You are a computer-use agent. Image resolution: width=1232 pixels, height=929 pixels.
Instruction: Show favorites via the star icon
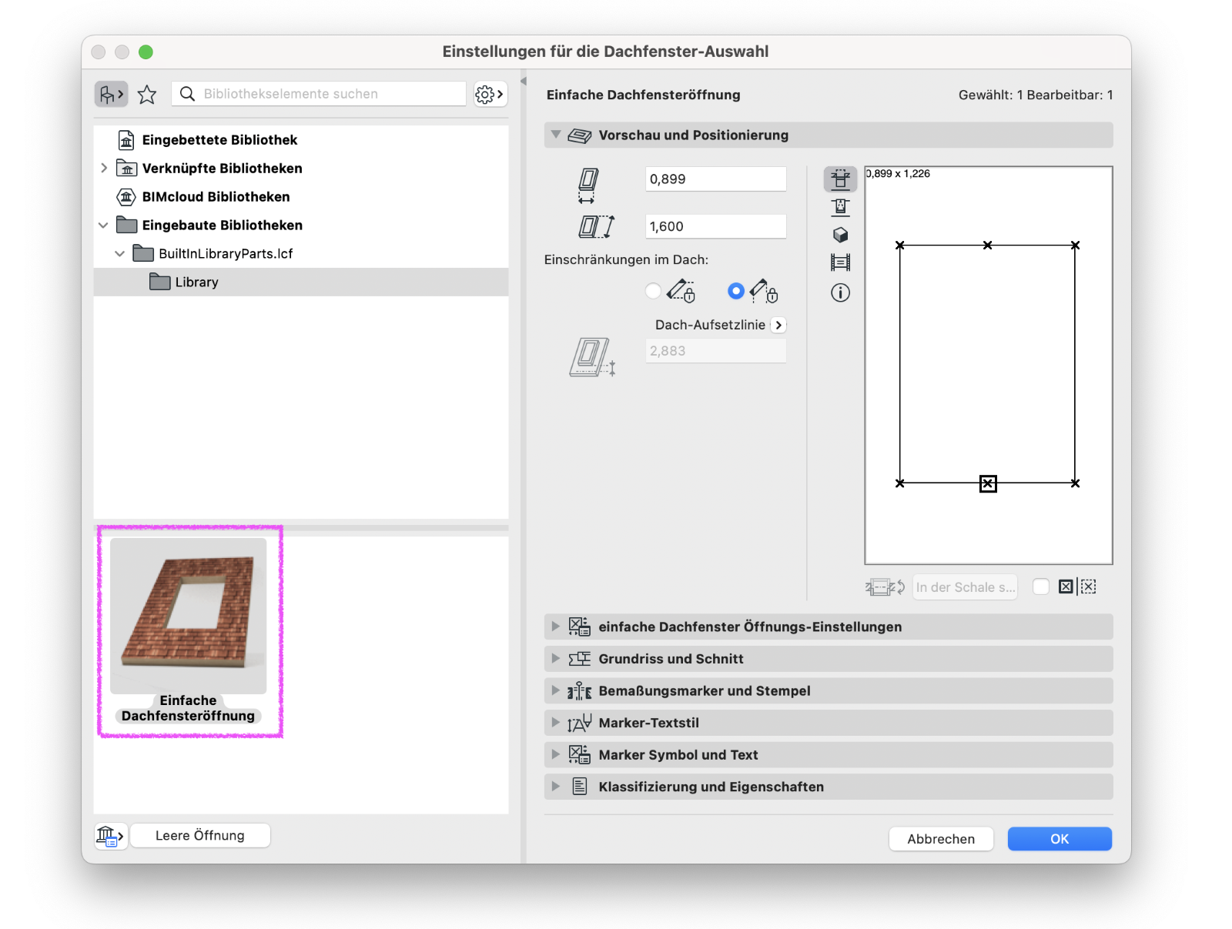coord(147,94)
